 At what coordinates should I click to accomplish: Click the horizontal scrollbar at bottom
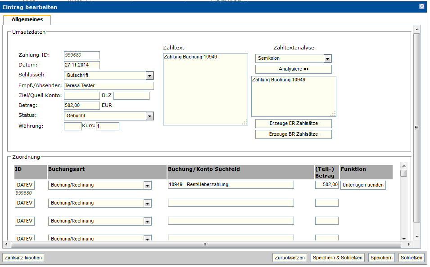205,245
